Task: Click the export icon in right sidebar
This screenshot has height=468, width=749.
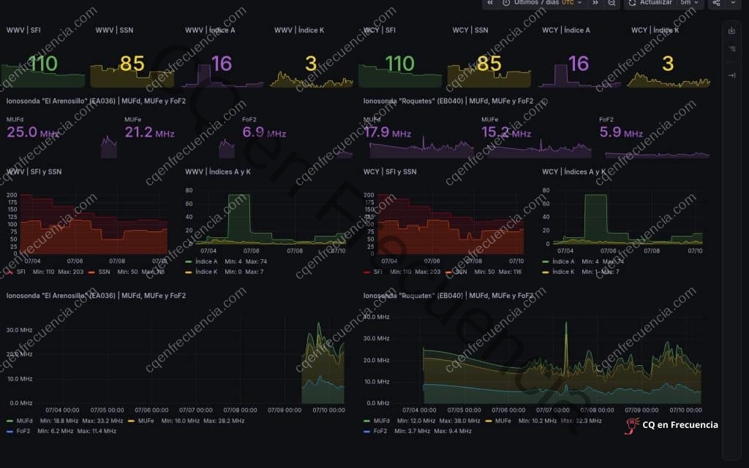Action: click(731, 31)
